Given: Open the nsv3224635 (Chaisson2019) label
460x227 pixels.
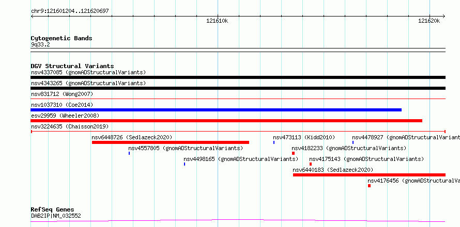Looking at the screenshot, I should click(70, 126).
